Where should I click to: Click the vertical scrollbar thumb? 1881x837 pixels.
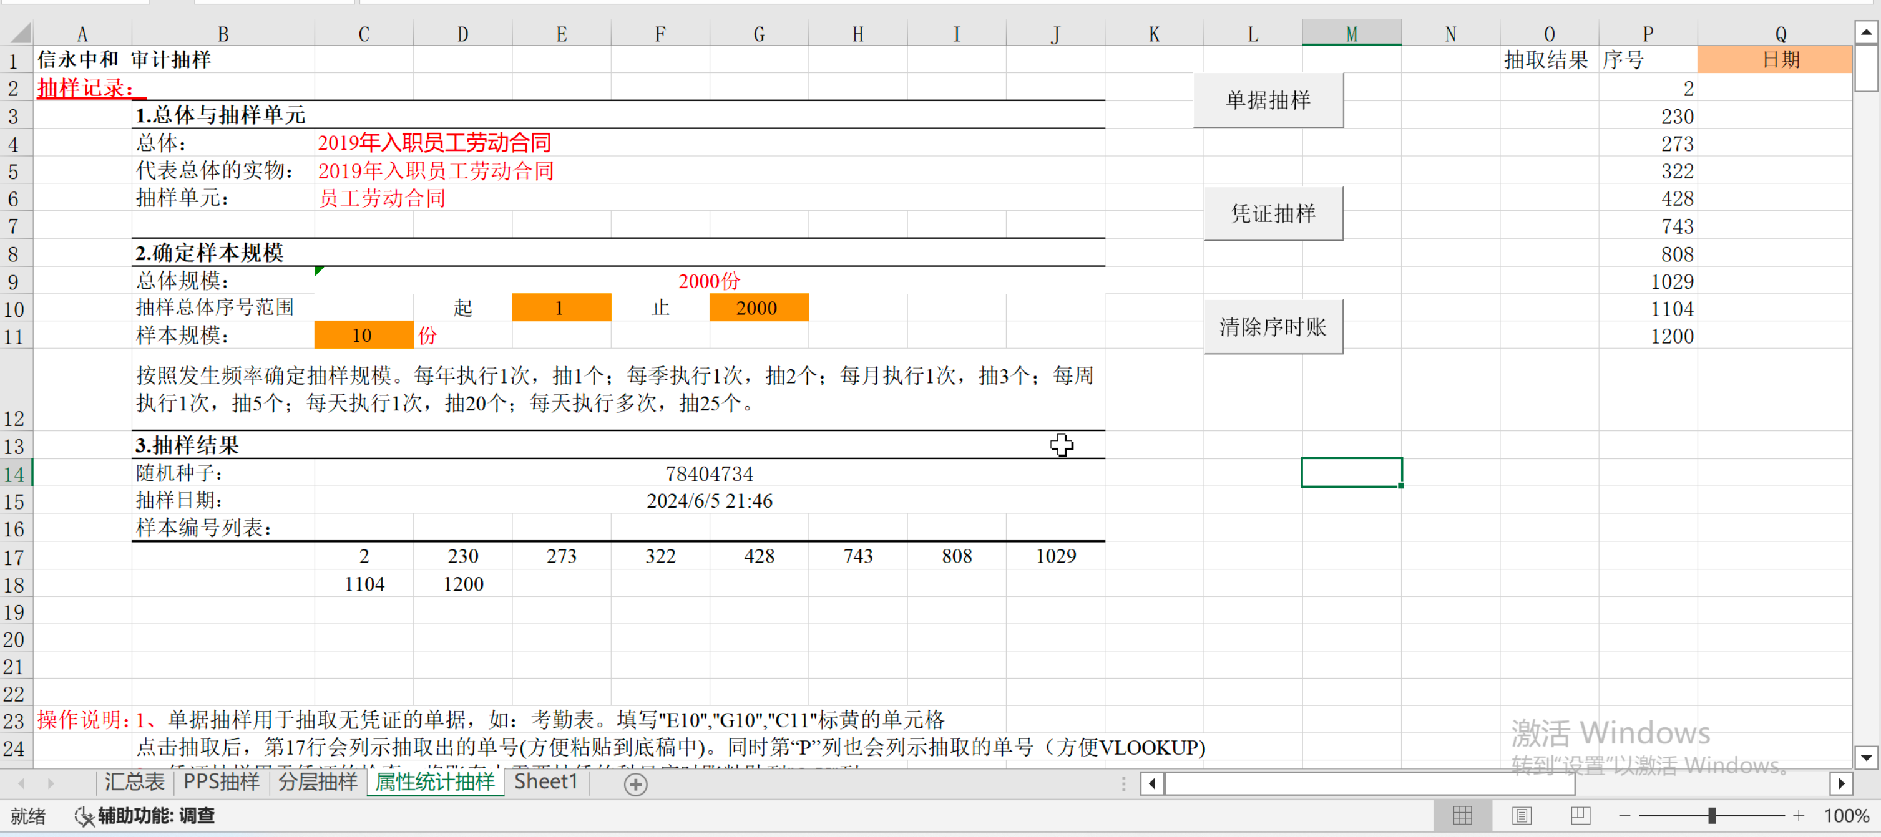(x=1865, y=68)
